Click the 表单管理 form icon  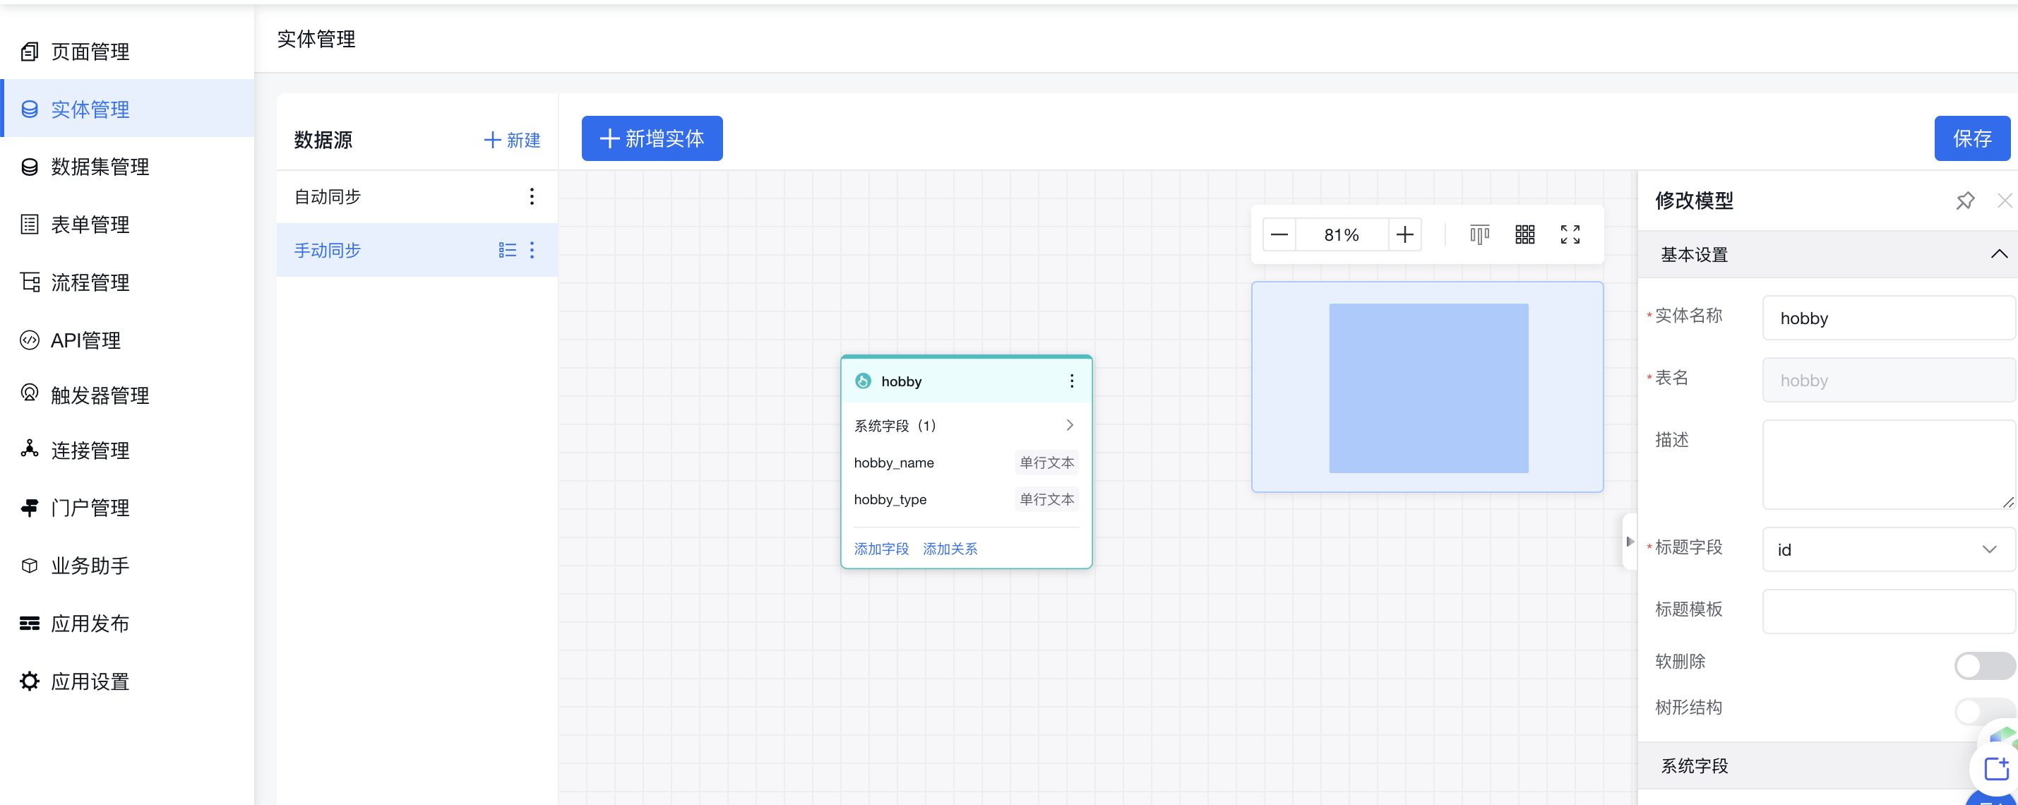(x=29, y=225)
